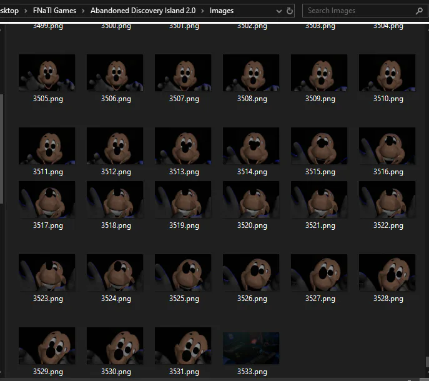Select the 3518.png thumbnail
The width and height of the screenshot is (429, 381).
[x=115, y=199]
